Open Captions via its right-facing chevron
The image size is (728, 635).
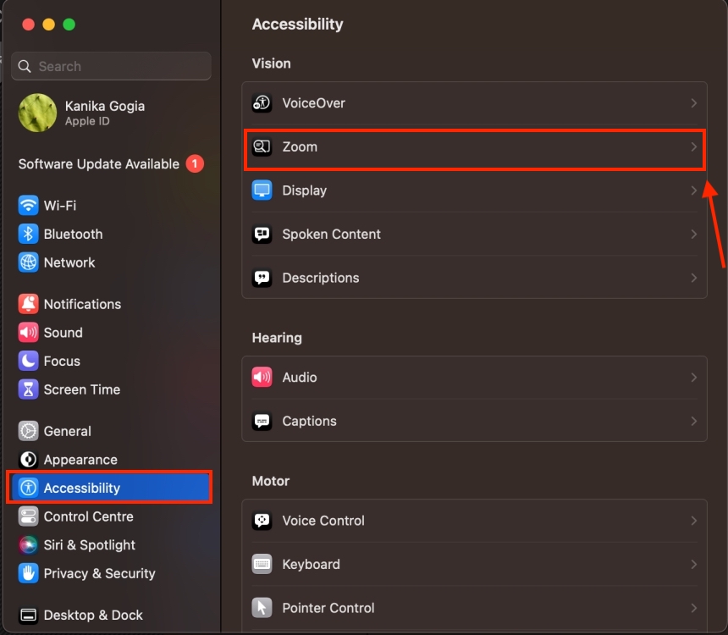pos(694,421)
